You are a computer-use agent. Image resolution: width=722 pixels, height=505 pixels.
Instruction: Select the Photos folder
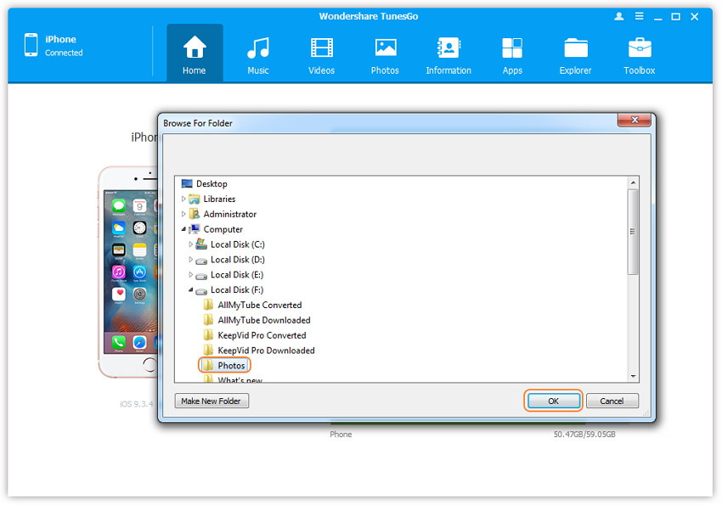(x=230, y=366)
